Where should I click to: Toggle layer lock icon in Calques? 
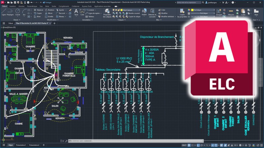click(x=118, y=10)
